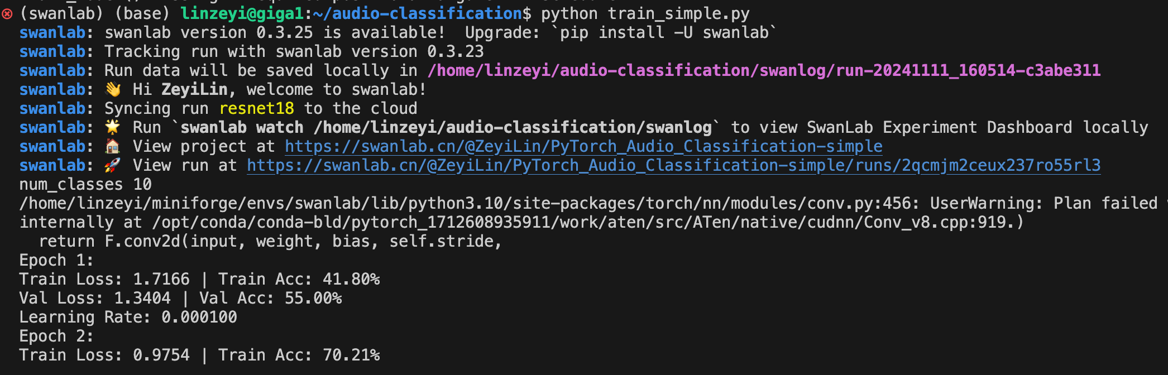Click the green linzeyi@giga1 prompt text
This screenshot has width=1168, height=375.
pyautogui.click(x=242, y=13)
